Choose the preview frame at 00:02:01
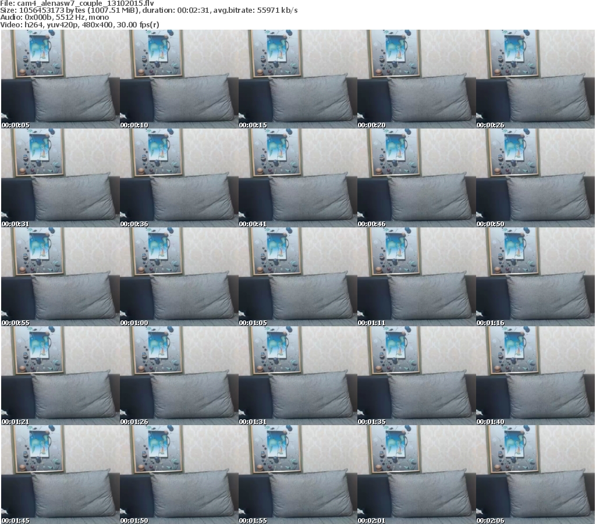This screenshot has height=524, width=596. click(417, 474)
